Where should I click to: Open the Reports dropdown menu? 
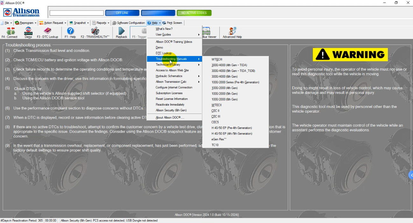[x=101, y=23]
